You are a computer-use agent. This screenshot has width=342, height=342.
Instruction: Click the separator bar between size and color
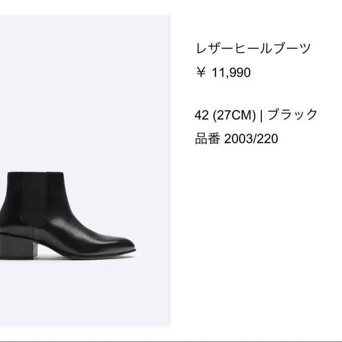pos(261,115)
